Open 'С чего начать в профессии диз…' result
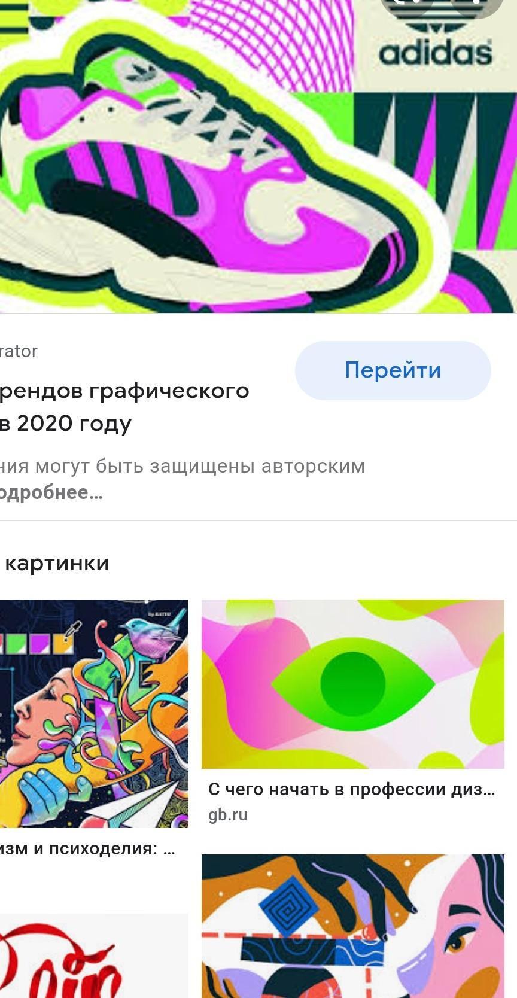Image resolution: width=517 pixels, height=998 pixels. click(352, 790)
